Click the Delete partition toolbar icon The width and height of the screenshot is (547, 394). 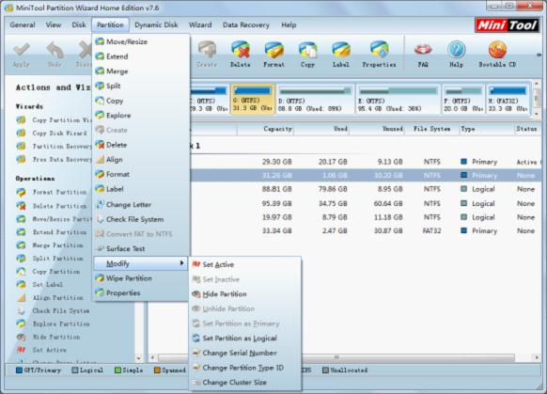click(x=241, y=55)
